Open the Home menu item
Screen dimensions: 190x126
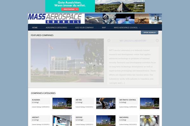coord(35,28)
